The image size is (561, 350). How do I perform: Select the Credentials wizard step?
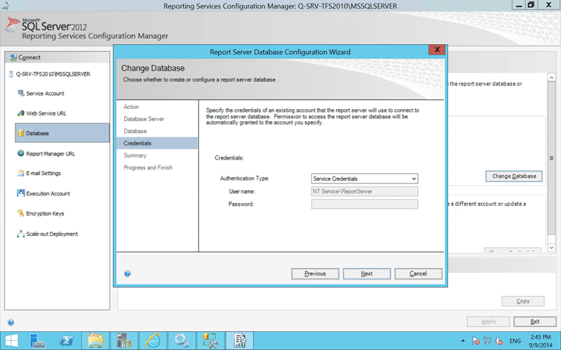pos(157,143)
